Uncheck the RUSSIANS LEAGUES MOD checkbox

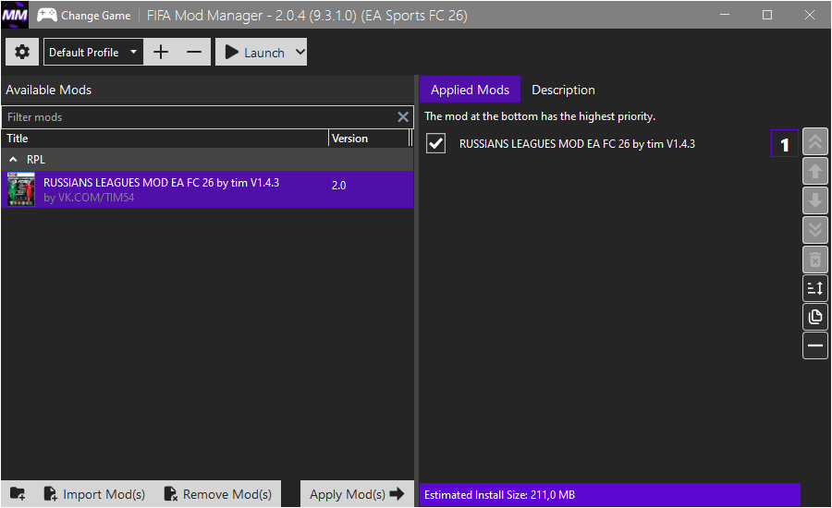[435, 144]
